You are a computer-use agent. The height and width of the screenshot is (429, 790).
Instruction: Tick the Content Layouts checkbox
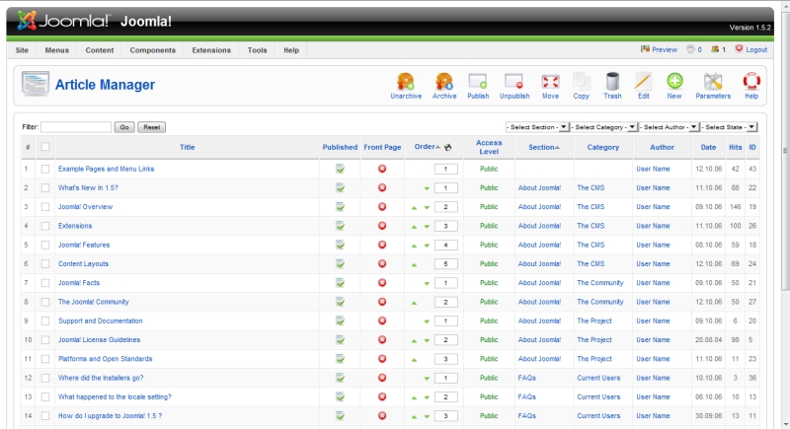tap(45, 264)
